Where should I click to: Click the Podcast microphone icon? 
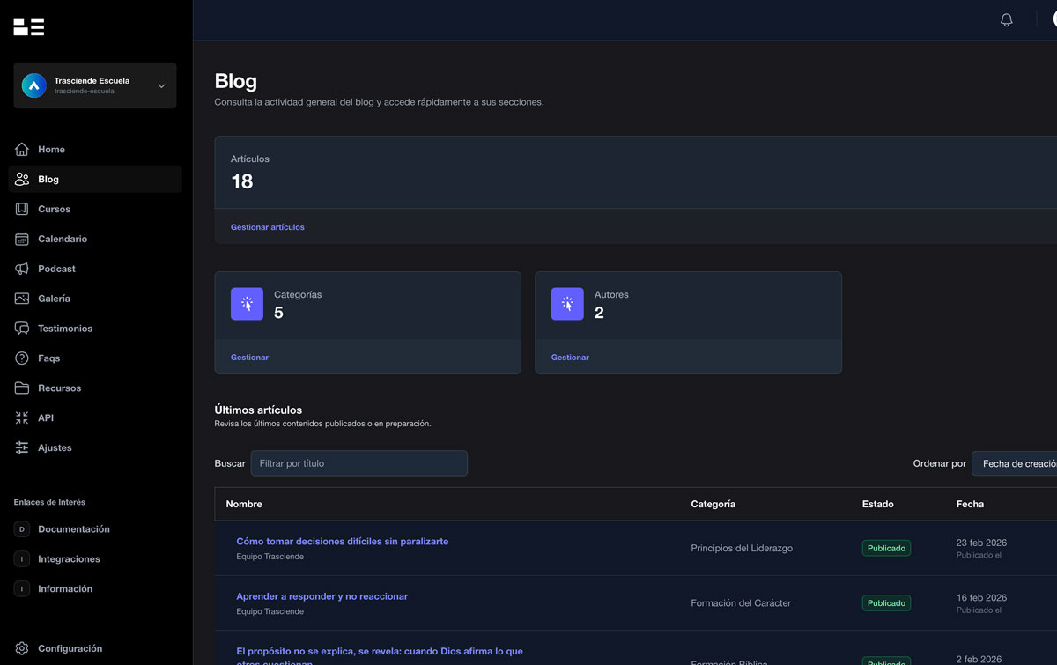[22, 269]
